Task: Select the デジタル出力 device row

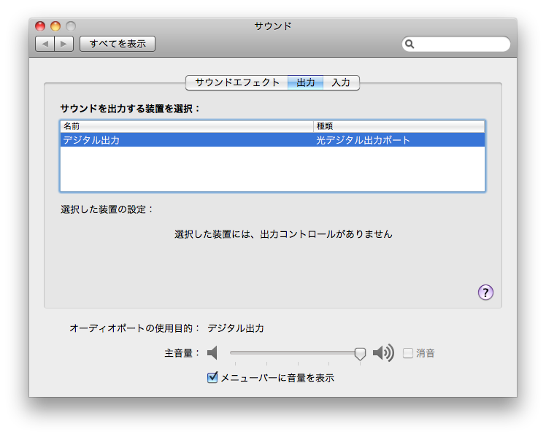Action: (273, 140)
